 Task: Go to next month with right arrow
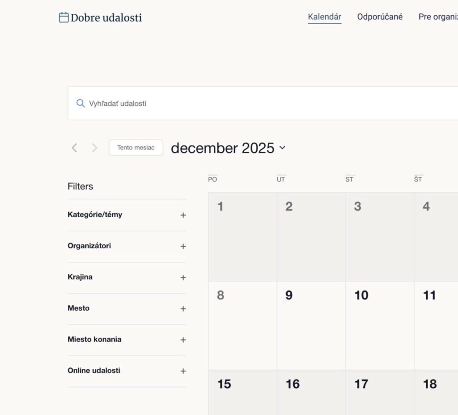pyautogui.click(x=94, y=148)
